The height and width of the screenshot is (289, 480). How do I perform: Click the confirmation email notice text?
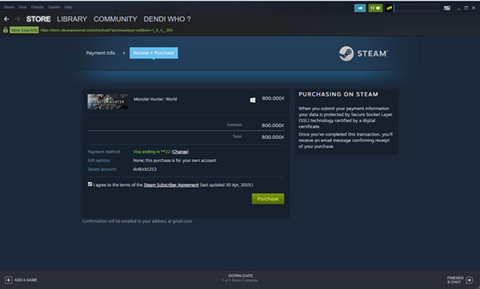[137, 221]
